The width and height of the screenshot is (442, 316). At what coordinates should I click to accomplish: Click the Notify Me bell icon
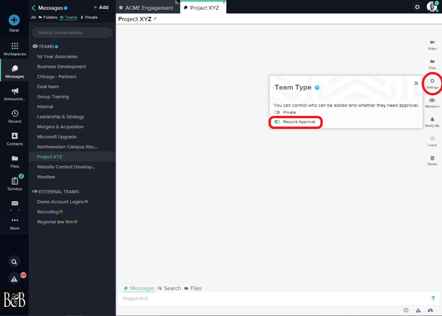[432, 120]
